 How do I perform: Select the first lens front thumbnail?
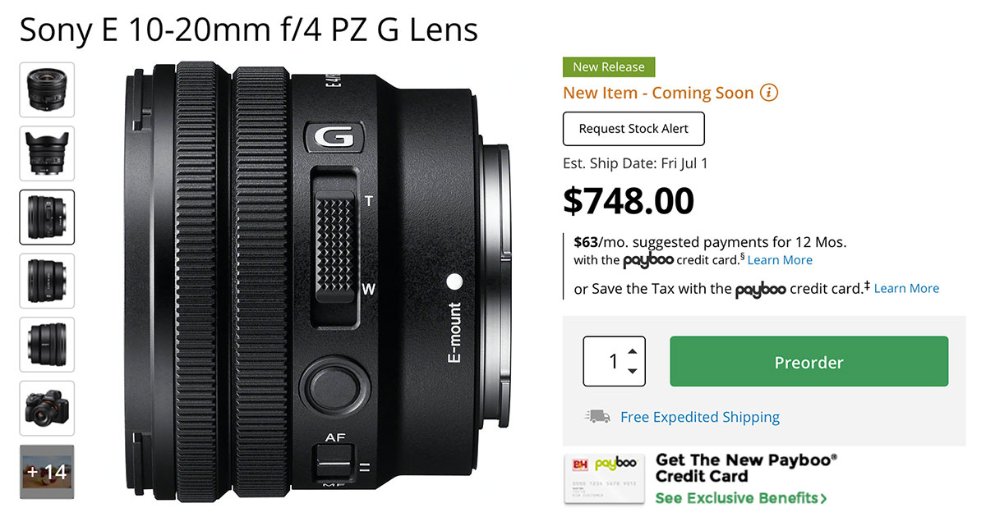(47, 89)
